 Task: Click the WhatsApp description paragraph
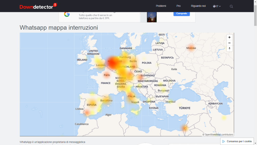(x=52, y=143)
